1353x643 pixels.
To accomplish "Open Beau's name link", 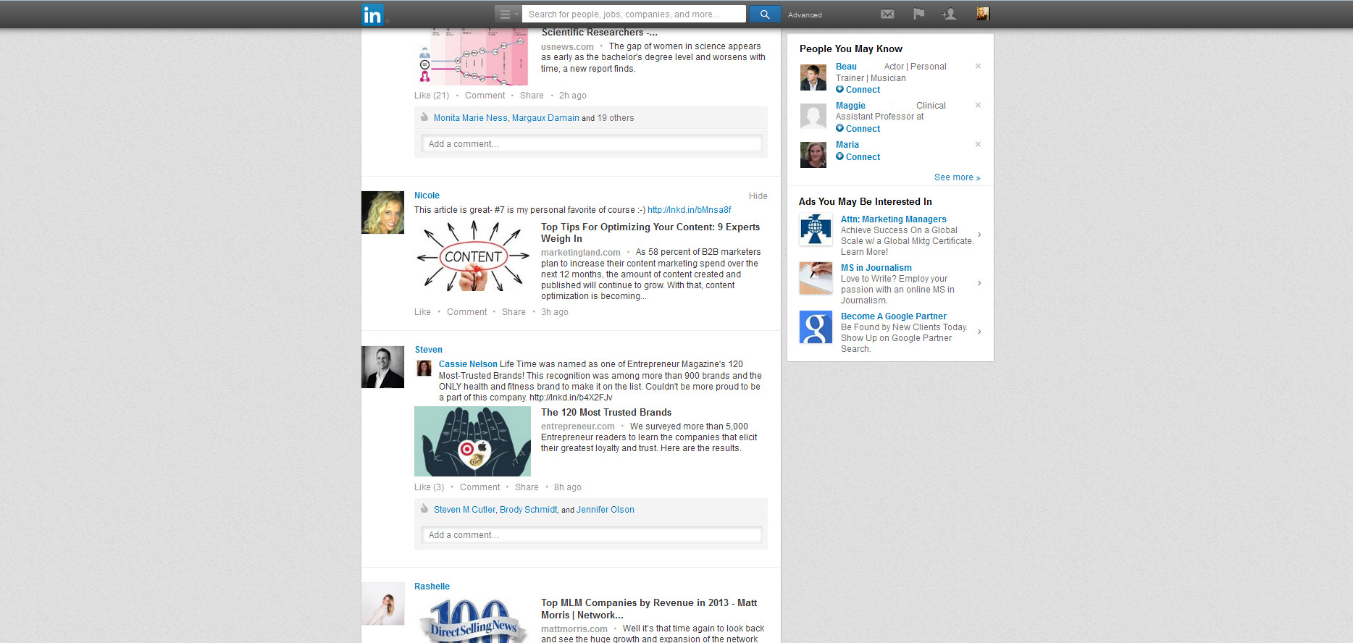I will 846,67.
